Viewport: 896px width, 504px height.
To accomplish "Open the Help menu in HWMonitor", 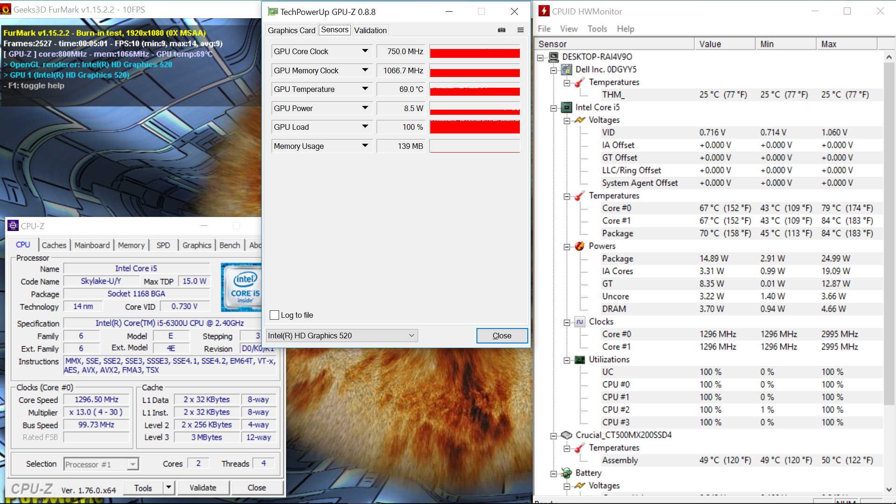I will (x=625, y=29).
